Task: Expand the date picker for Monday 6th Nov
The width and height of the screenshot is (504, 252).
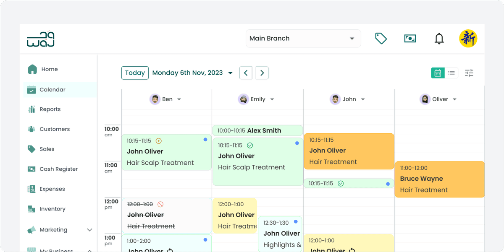Action: tap(230, 73)
